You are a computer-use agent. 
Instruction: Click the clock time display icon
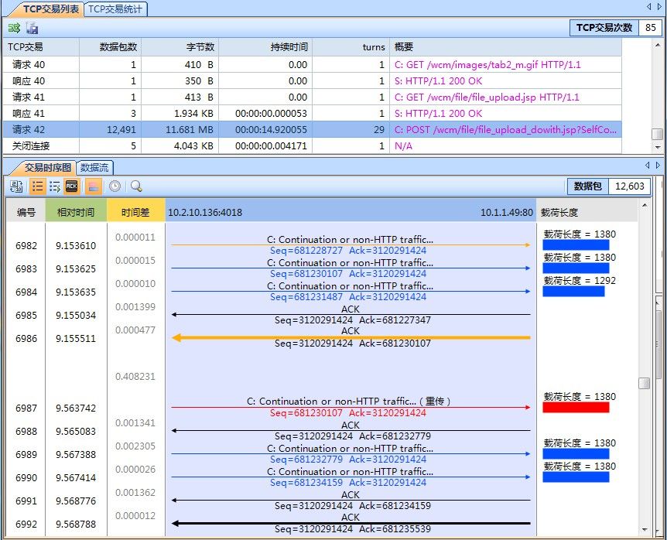coord(114,186)
